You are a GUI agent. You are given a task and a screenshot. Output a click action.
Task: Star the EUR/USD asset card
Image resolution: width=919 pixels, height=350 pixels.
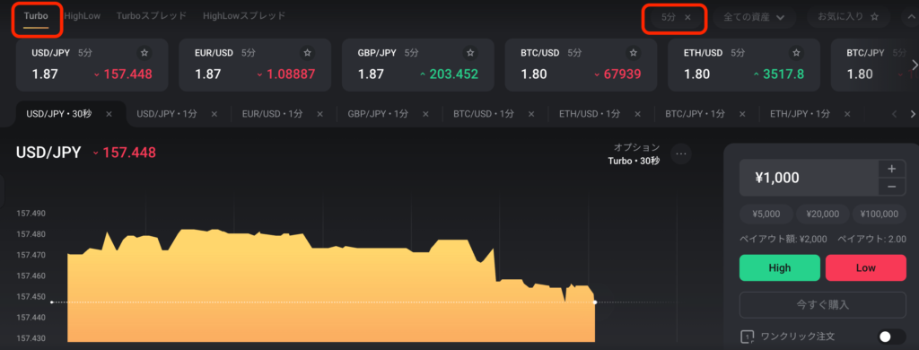pyautogui.click(x=307, y=53)
